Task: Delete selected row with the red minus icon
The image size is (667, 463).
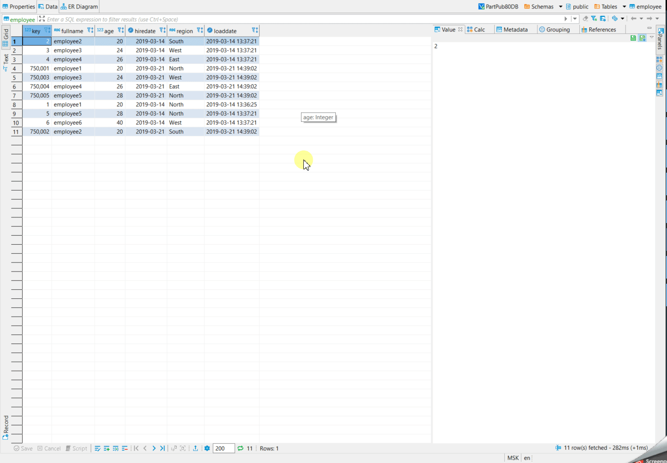Action: [125, 448]
